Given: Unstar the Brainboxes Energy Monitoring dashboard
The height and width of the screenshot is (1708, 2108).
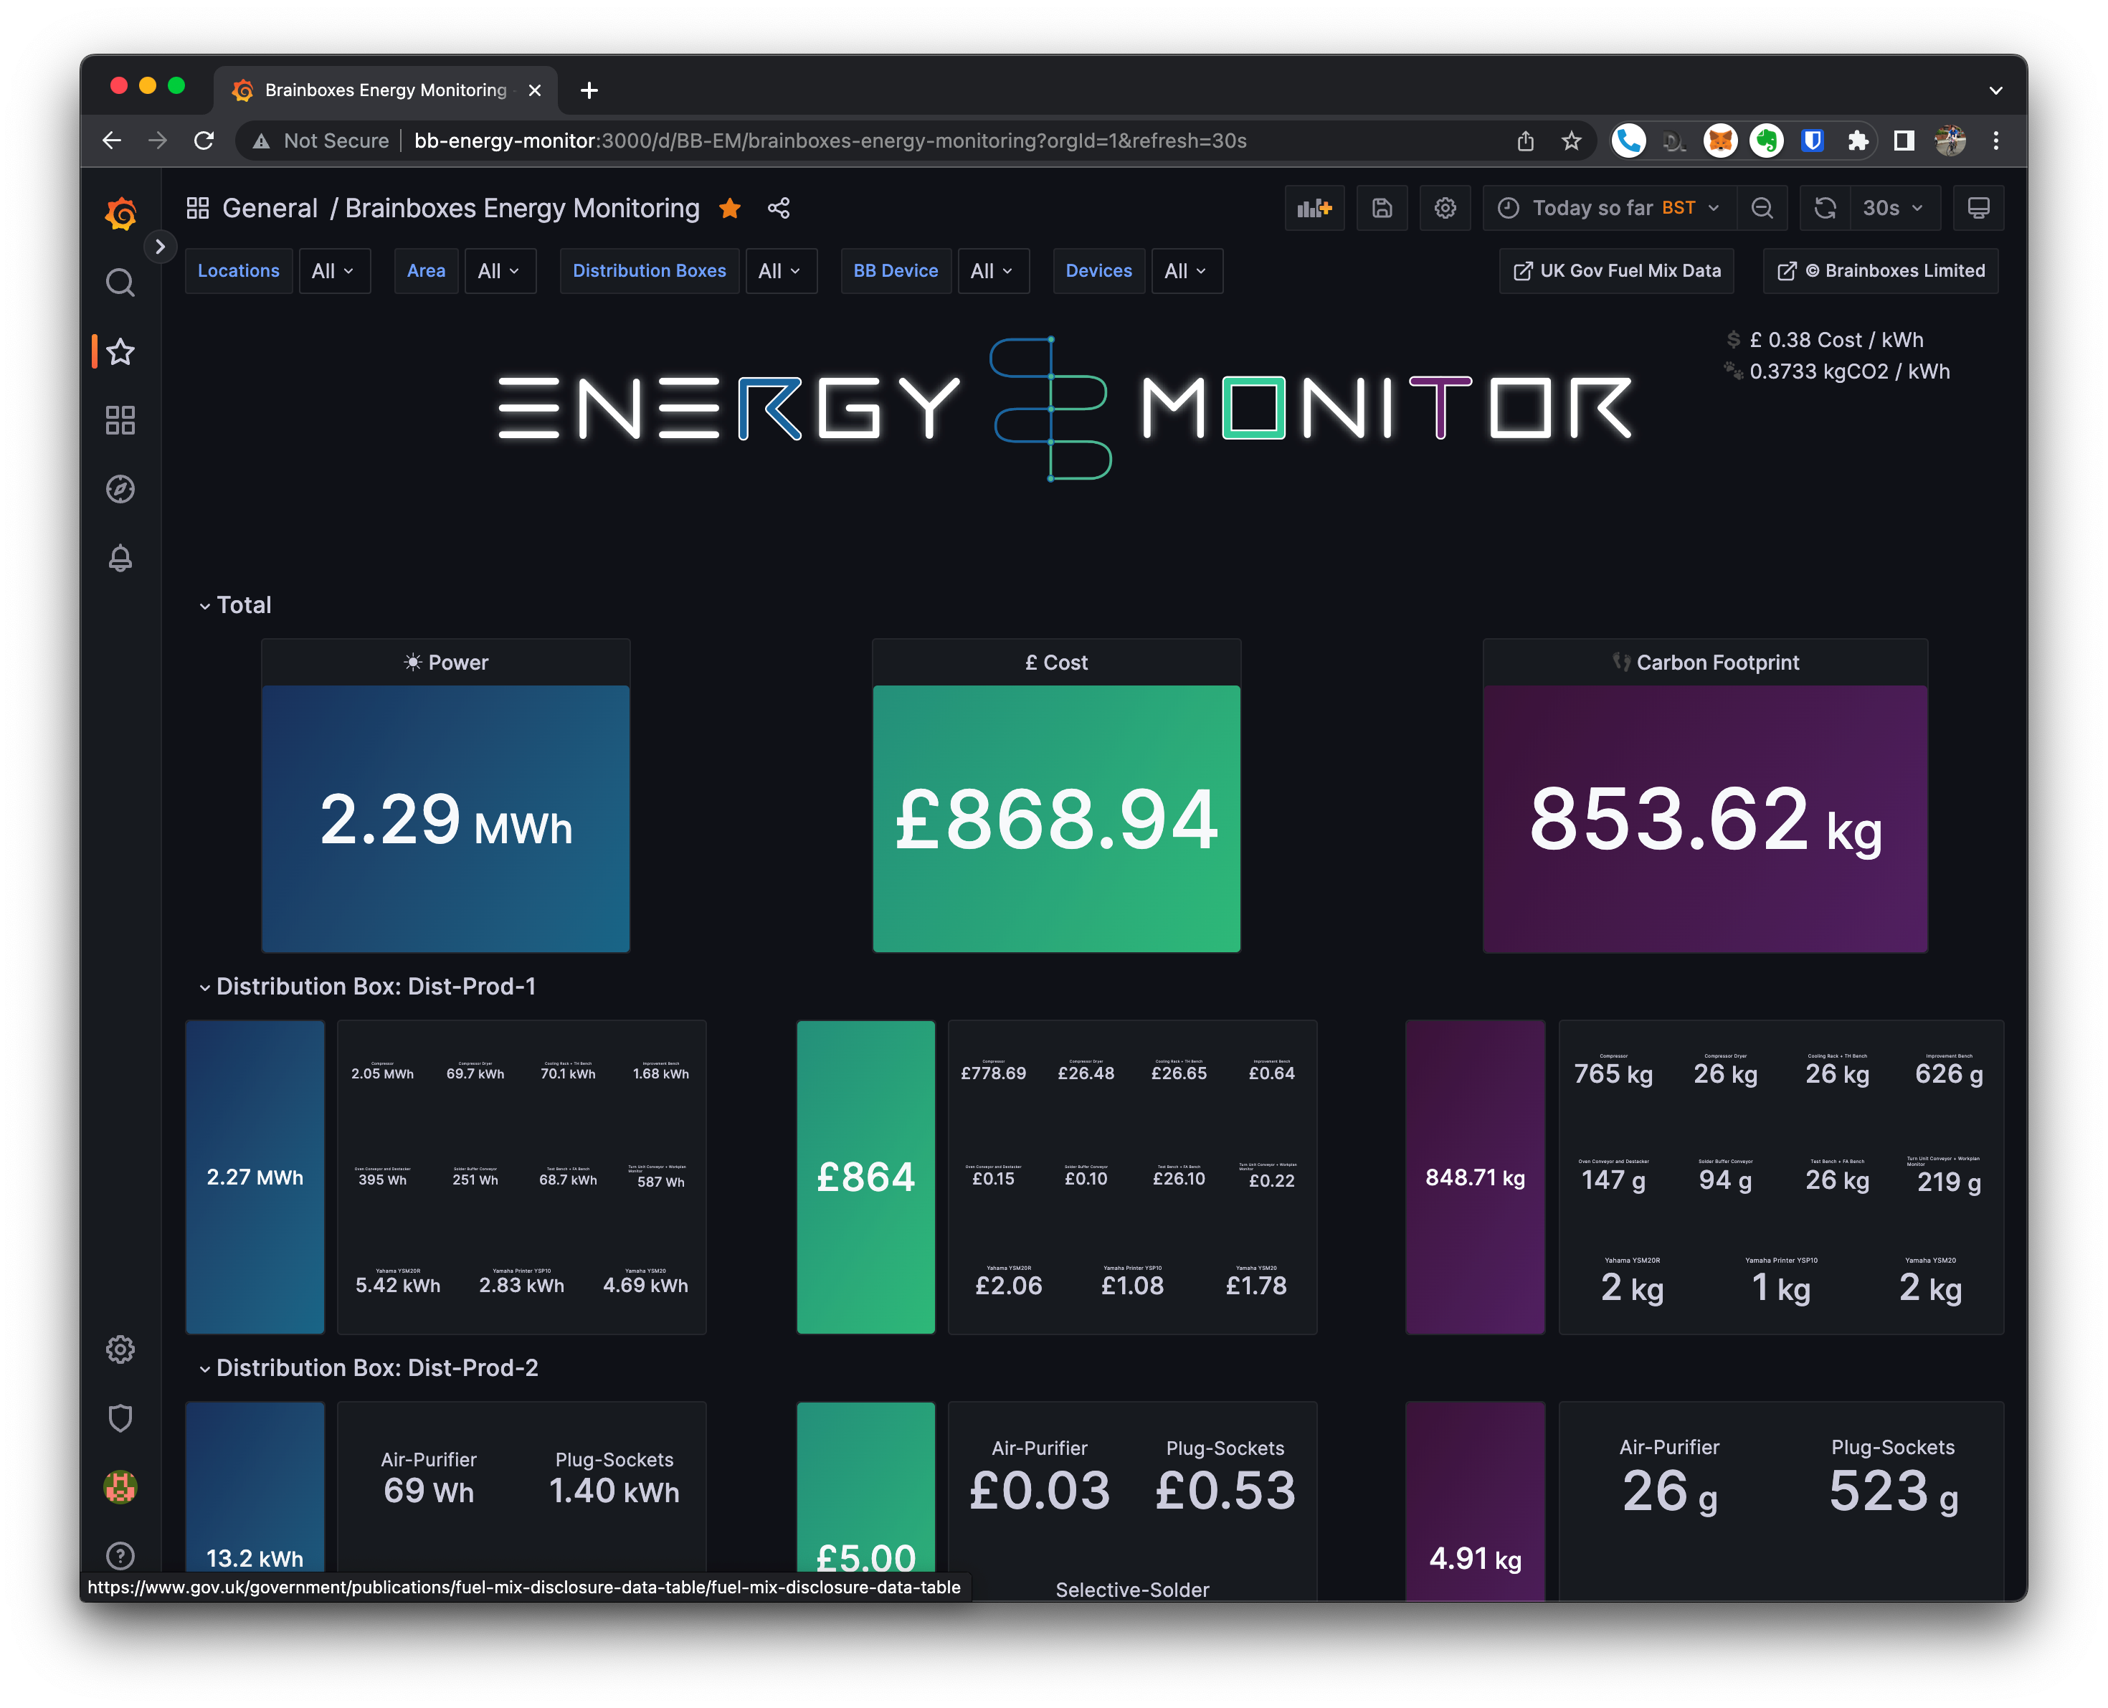Looking at the screenshot, I should [x=730, y=208].
